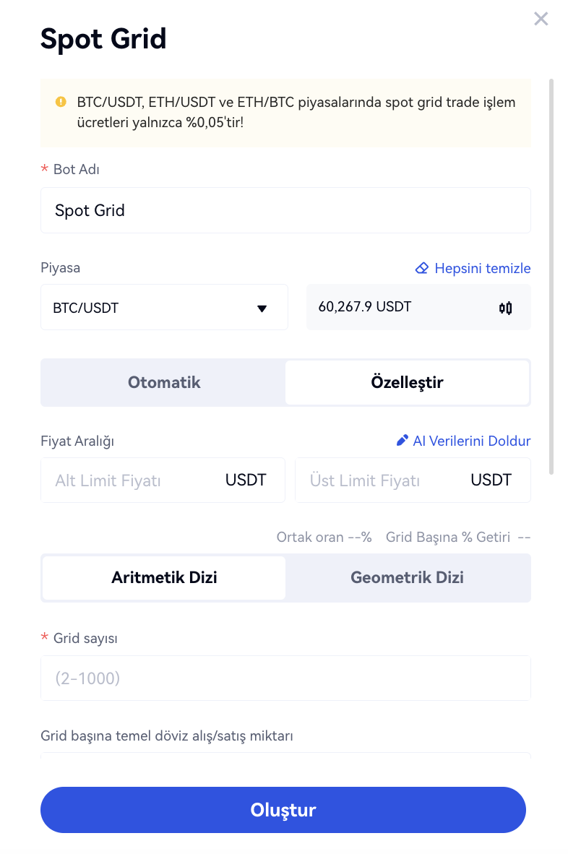This screenshot has height=854, width=568.
Task: Click the vertical scrollbar of the dialog
Action: pyautogui.click(x=551, y=275)
